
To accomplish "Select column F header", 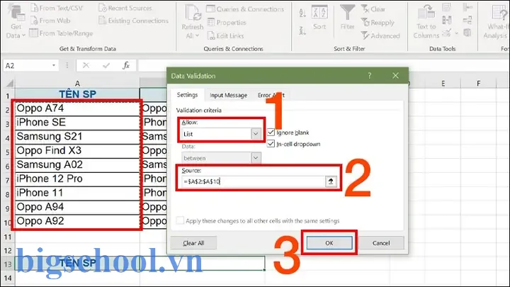I will click(478, 84).
